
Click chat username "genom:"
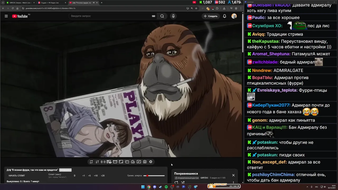[x=260, y=120]
